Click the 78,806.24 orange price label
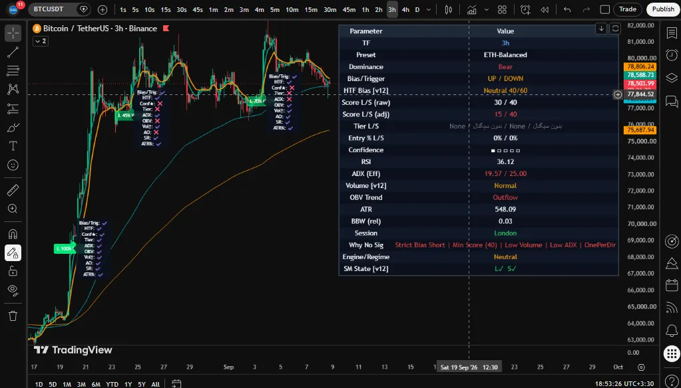The width and height of the screenshot is (681, 388). (x=639, y=66)
